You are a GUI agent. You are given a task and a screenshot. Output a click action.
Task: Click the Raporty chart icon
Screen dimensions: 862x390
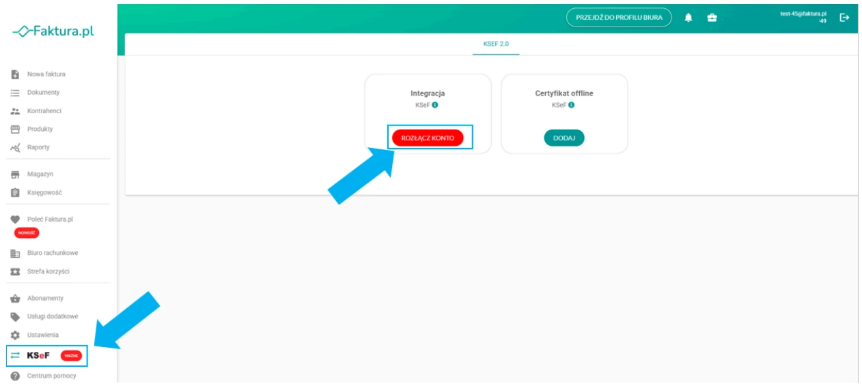(15, 148)
